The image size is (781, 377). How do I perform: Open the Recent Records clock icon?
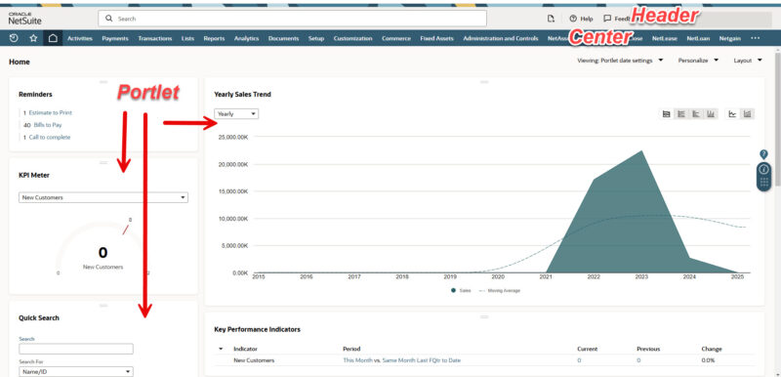pyautogui.click(x=14, y=38)
